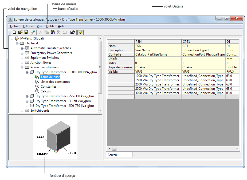Collapse the MvParts (Global) root node
This screenshot has height=180, width=247.
12,39
